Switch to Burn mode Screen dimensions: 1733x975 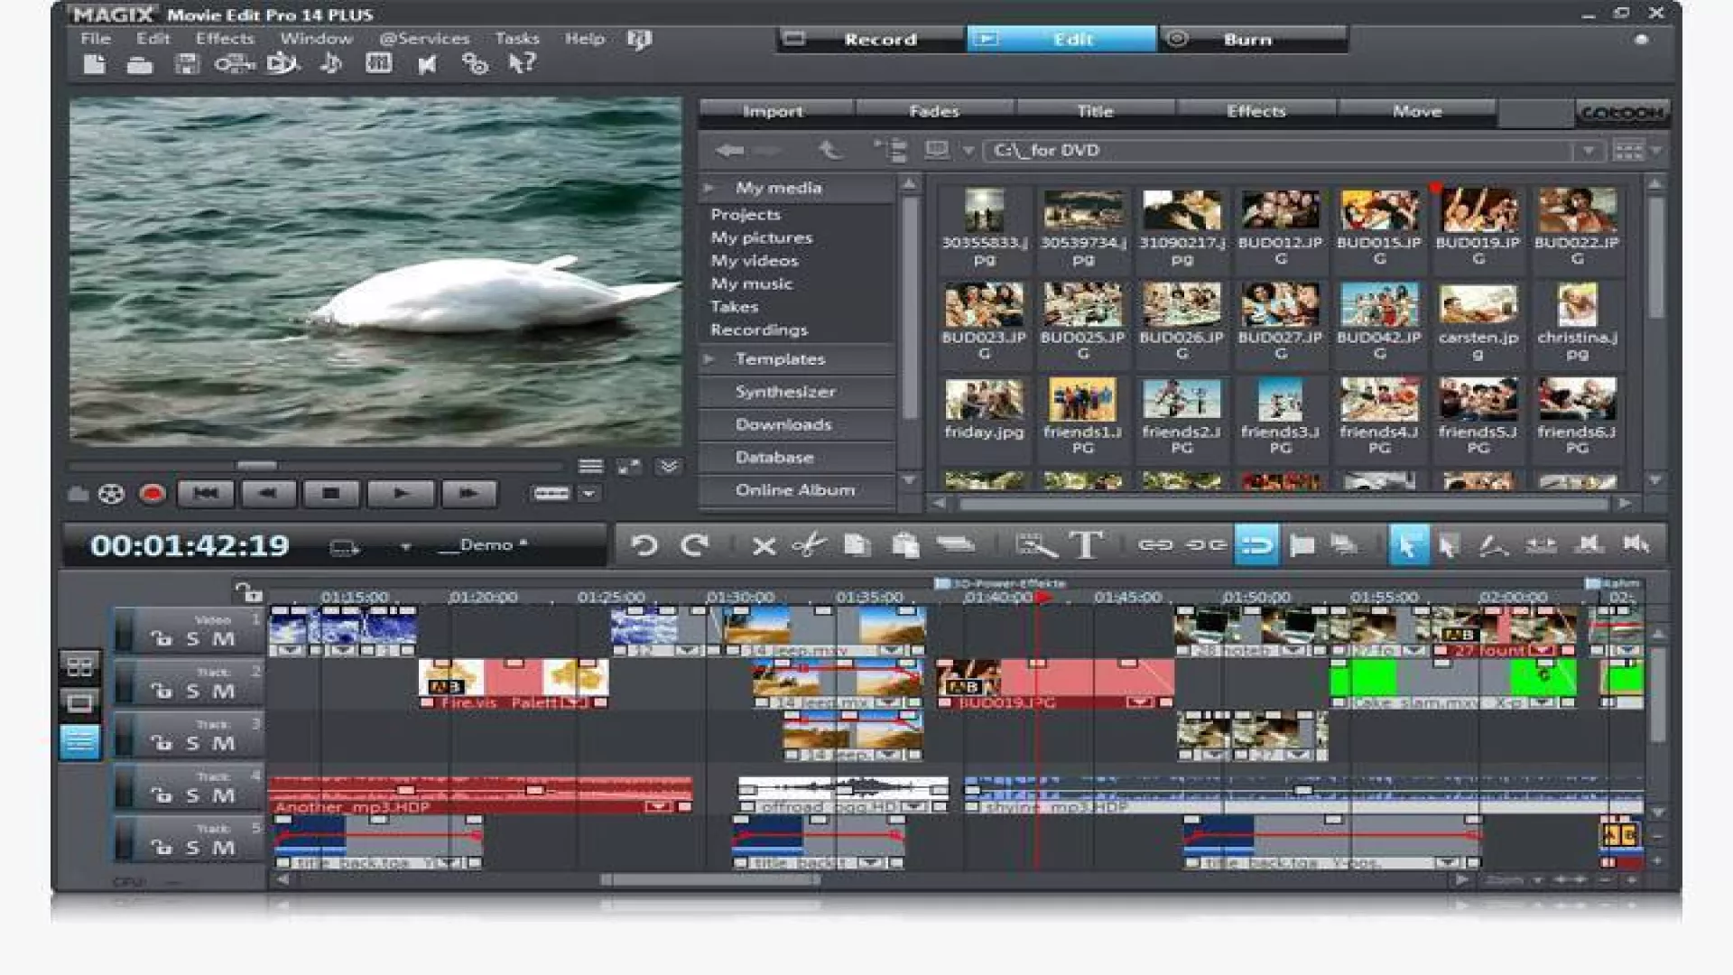tap(1247, 40)
